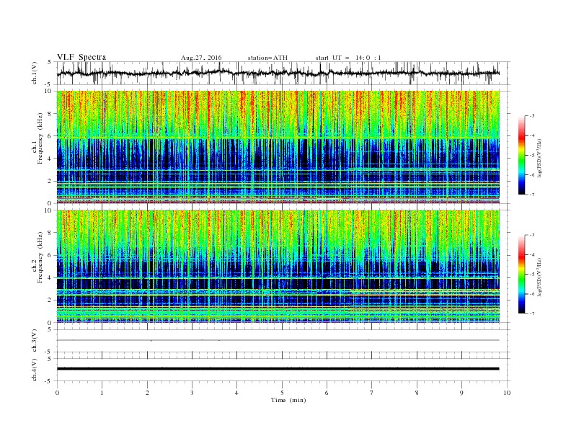Click the "5" minute tick label
571x441 pixels.
(282, 393)
